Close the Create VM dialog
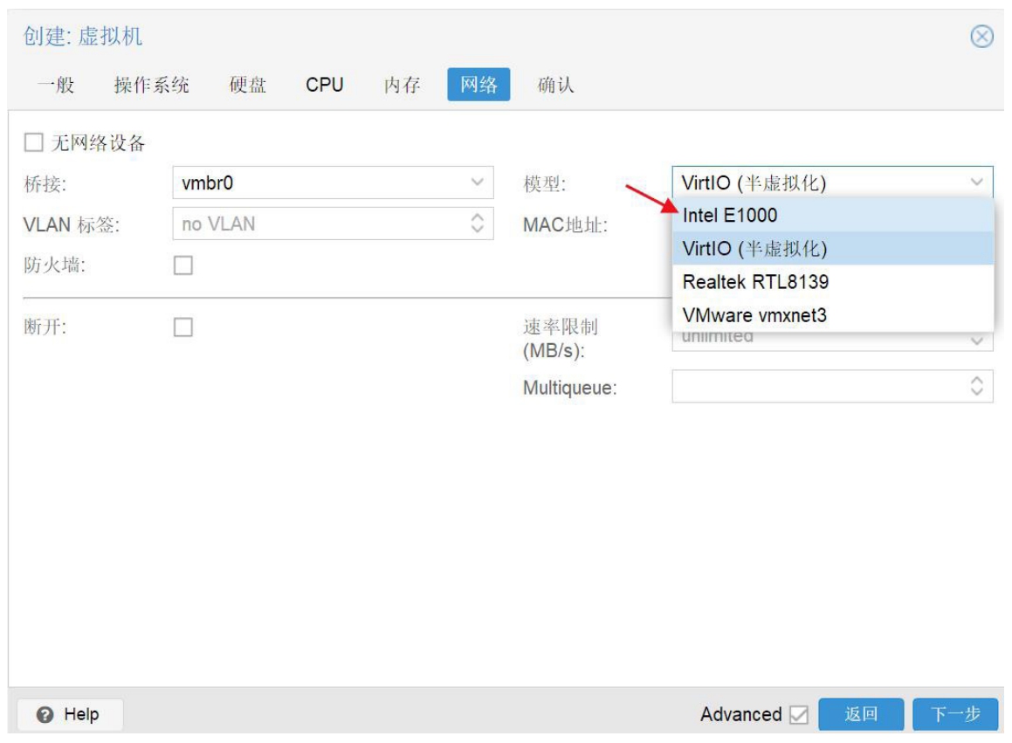 pos(982,37)
